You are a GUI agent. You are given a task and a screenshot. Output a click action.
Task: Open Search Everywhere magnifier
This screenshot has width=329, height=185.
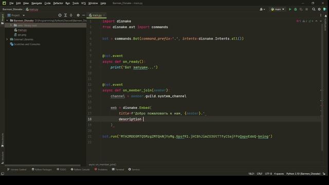pos(314,9)
